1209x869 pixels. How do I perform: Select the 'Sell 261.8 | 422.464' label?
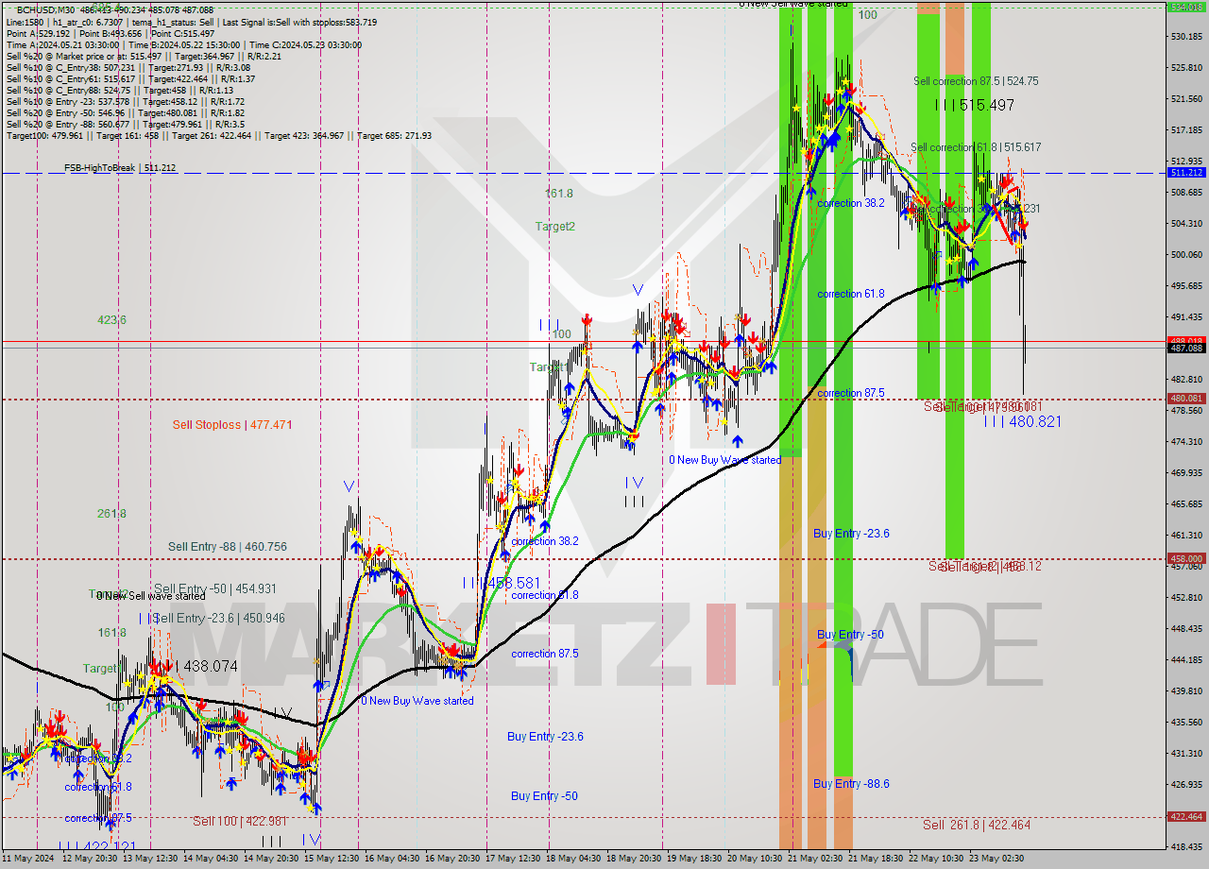click(x=977, y=825)
